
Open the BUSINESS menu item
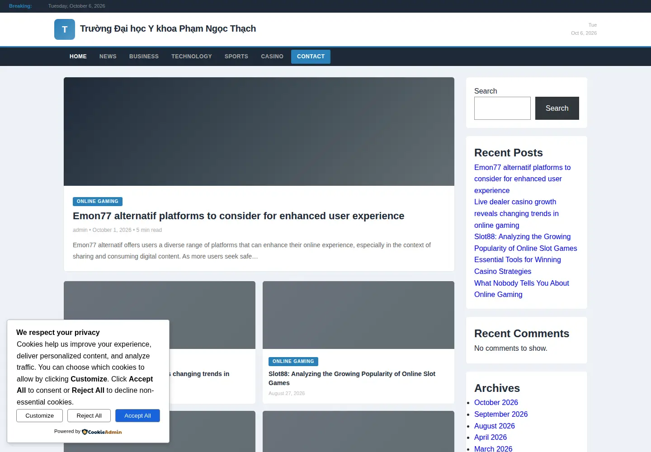click(x=144, y=56)
